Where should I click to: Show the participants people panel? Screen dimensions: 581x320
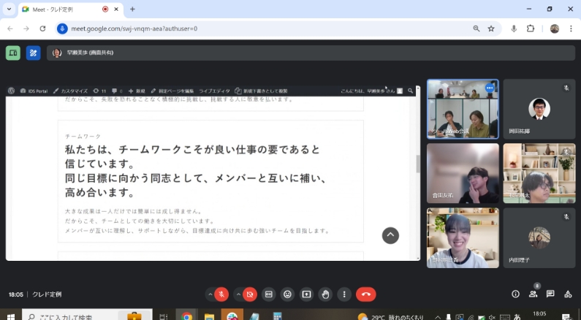(x=533, y=294)
